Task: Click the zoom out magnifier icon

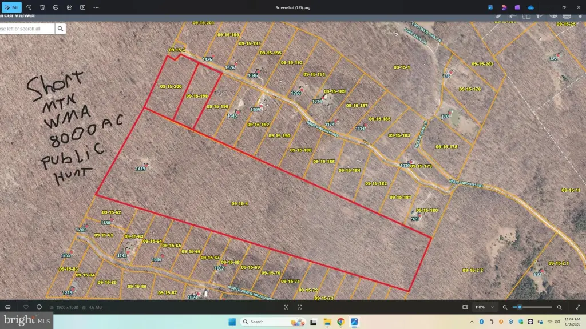Action: point(505,307)
